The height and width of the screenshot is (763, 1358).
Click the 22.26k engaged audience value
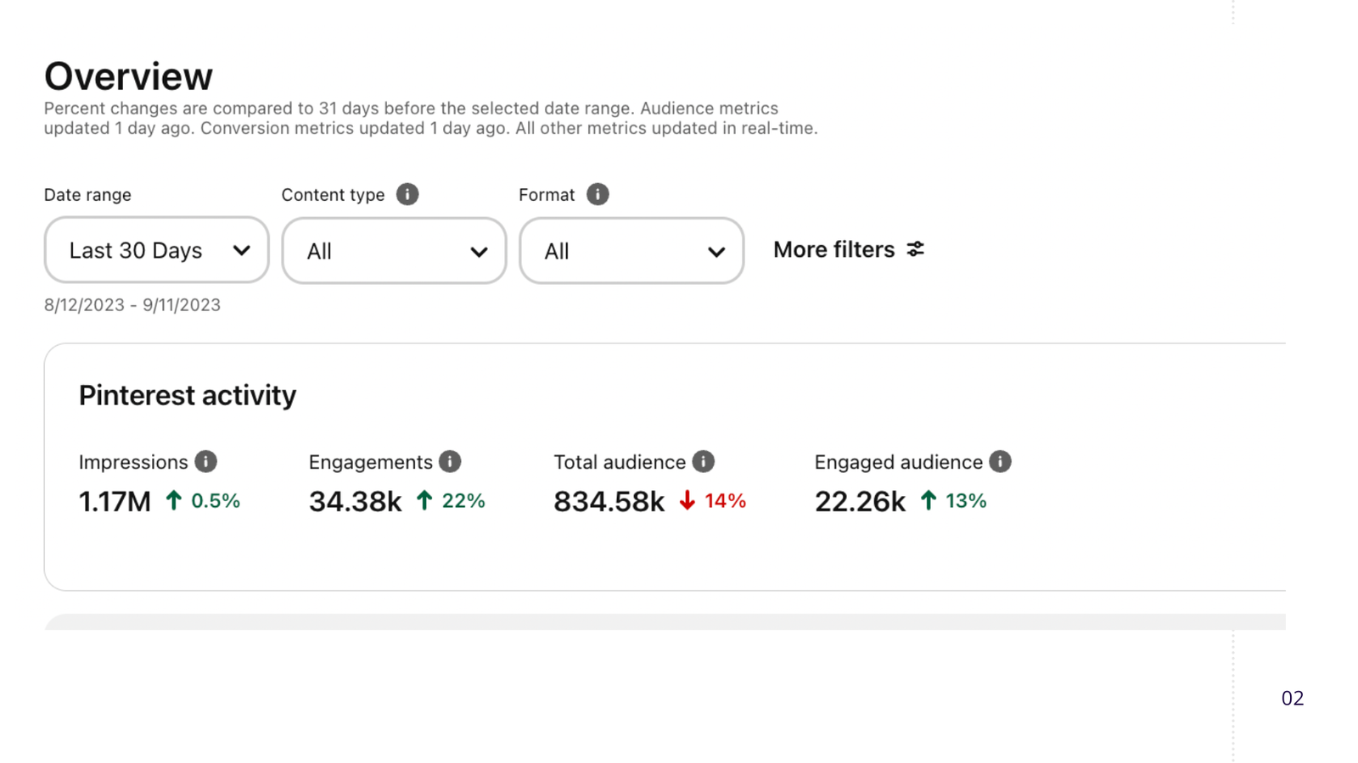tap(860, 502)
